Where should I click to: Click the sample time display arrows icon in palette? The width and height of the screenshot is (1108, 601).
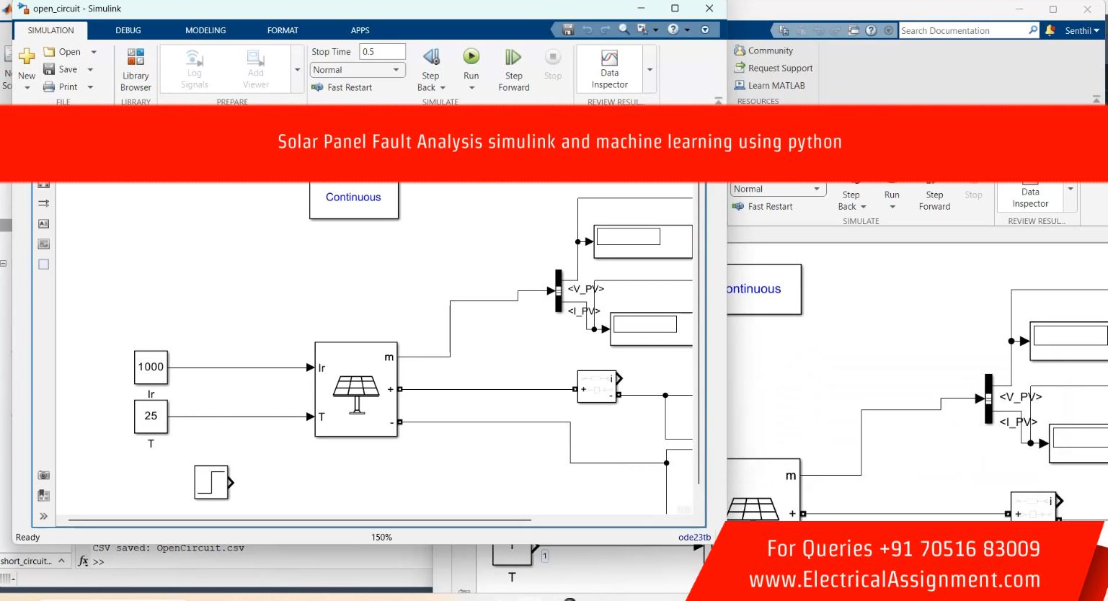coord(43,203)
